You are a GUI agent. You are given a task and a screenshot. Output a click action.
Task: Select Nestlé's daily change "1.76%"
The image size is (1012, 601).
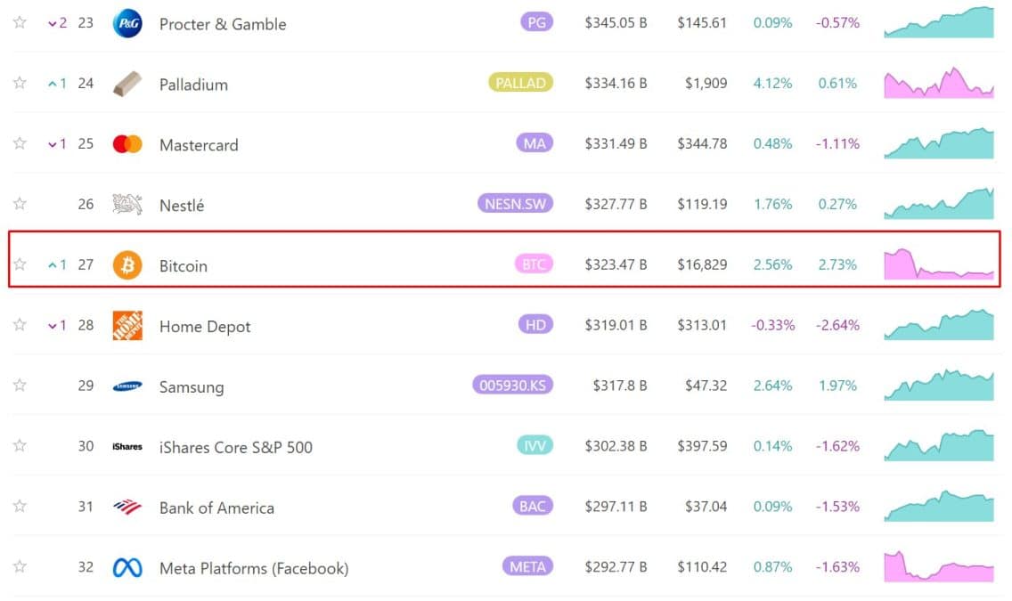point(772,204)
